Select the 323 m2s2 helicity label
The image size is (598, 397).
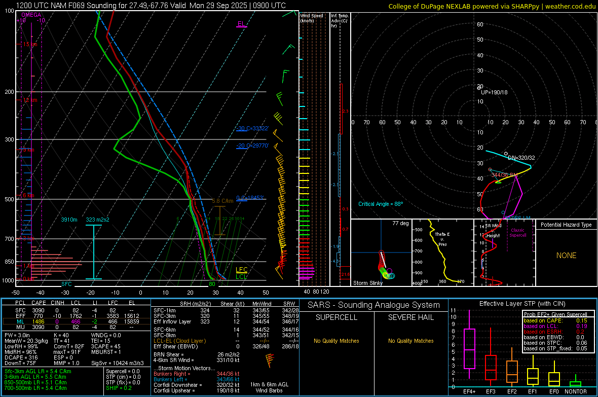click(97, 220)
